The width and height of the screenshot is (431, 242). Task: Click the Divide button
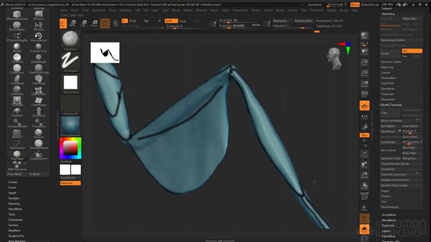pos(390,54)
